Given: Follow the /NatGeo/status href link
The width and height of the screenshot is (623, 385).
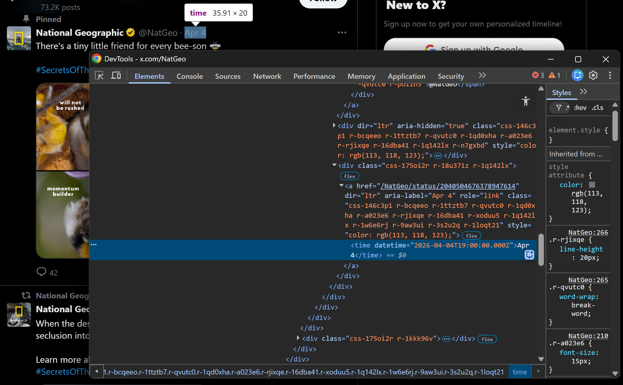Looking at the screenshot, I should click(x=448, y=186).
